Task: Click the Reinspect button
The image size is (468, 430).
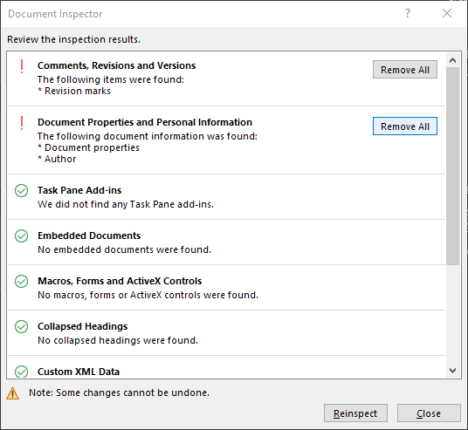Action: (355, 413)
